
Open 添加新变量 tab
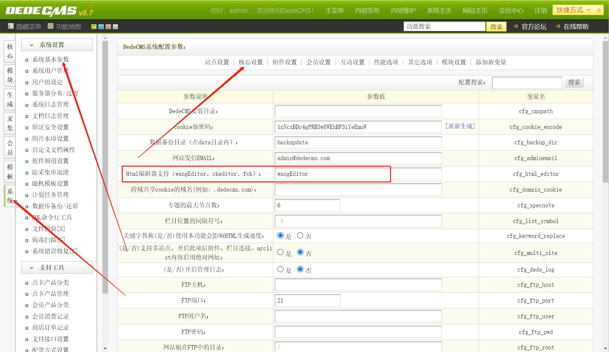click(491, 62)
